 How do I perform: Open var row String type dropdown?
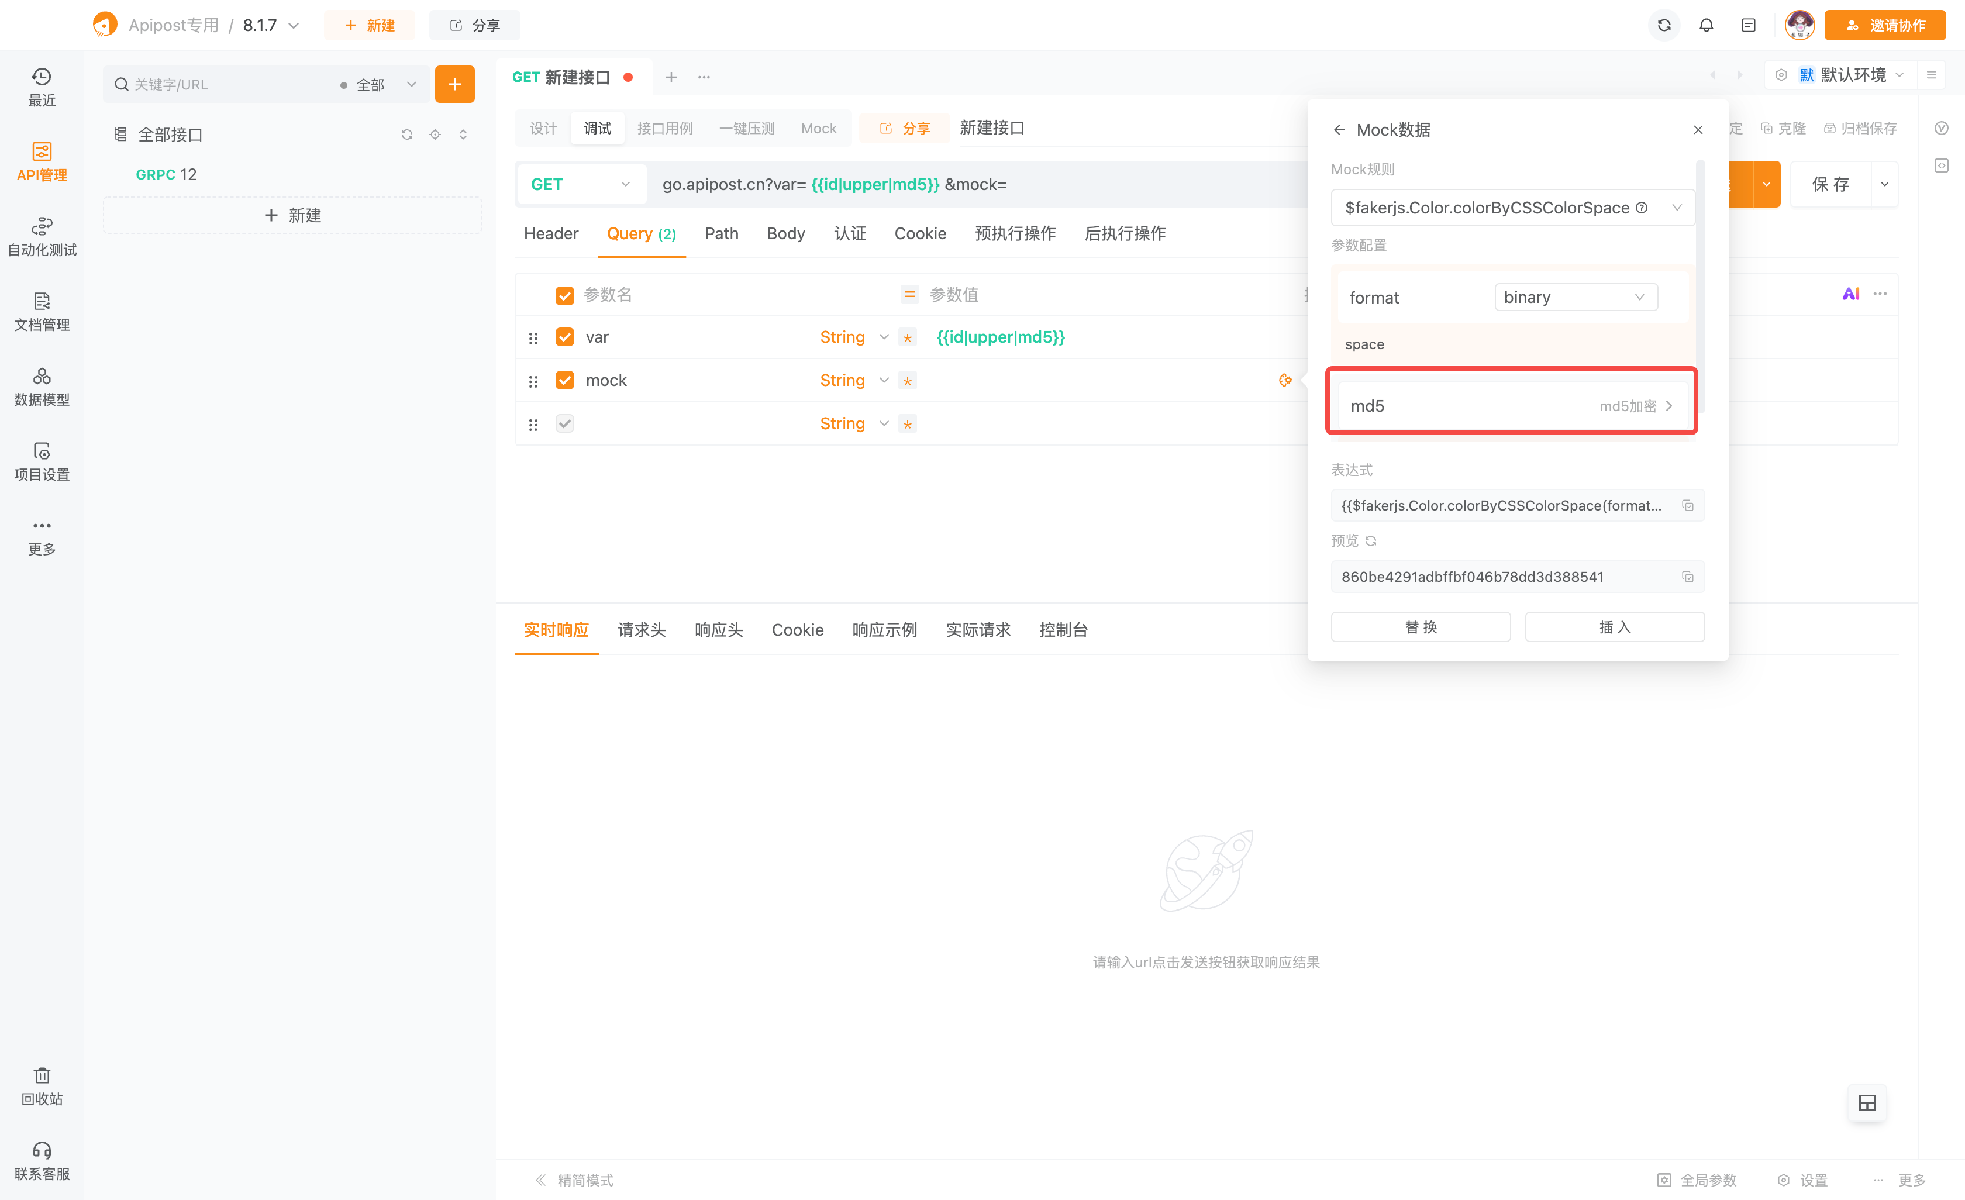pos(854,337)
